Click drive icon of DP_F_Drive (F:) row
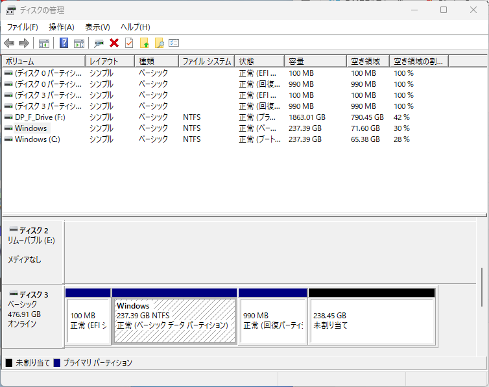This screenshot has width=489, height=387. pos(8,117)
